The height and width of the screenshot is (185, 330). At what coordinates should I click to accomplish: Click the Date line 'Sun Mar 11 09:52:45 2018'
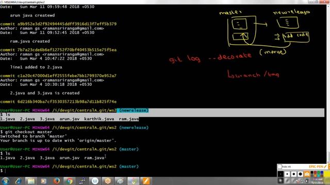(x=47, y=32)
